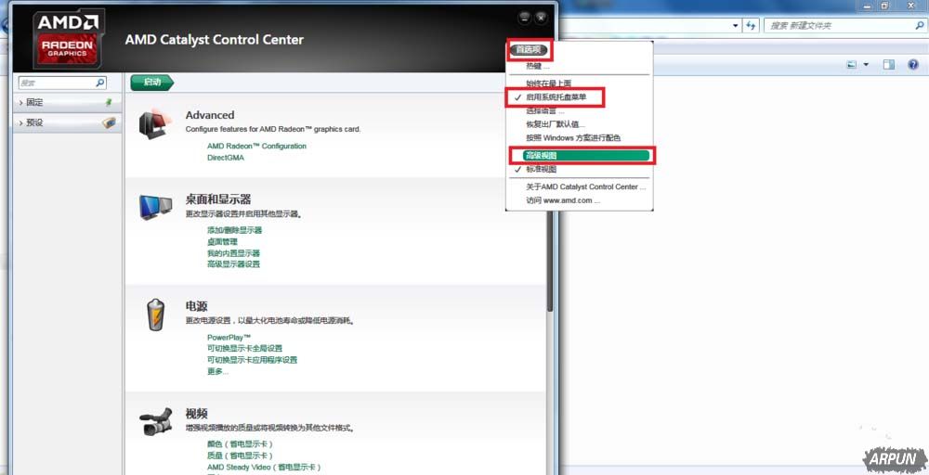Viewport: 929px width, 475px height.
Task: Click the AMD Radeon Graphics logo
Action: coord(69,39)
